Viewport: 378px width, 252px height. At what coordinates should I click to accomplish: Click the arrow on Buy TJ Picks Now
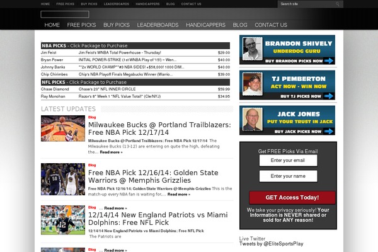329,96
